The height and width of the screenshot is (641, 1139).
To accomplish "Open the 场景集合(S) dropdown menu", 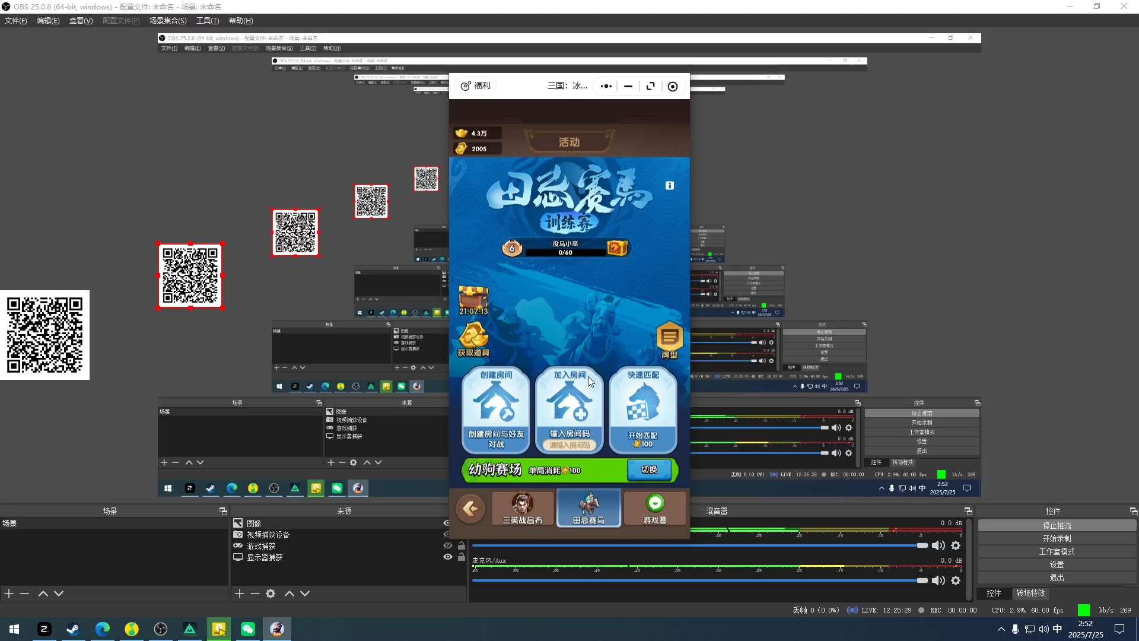I will [x=168, y=21].
